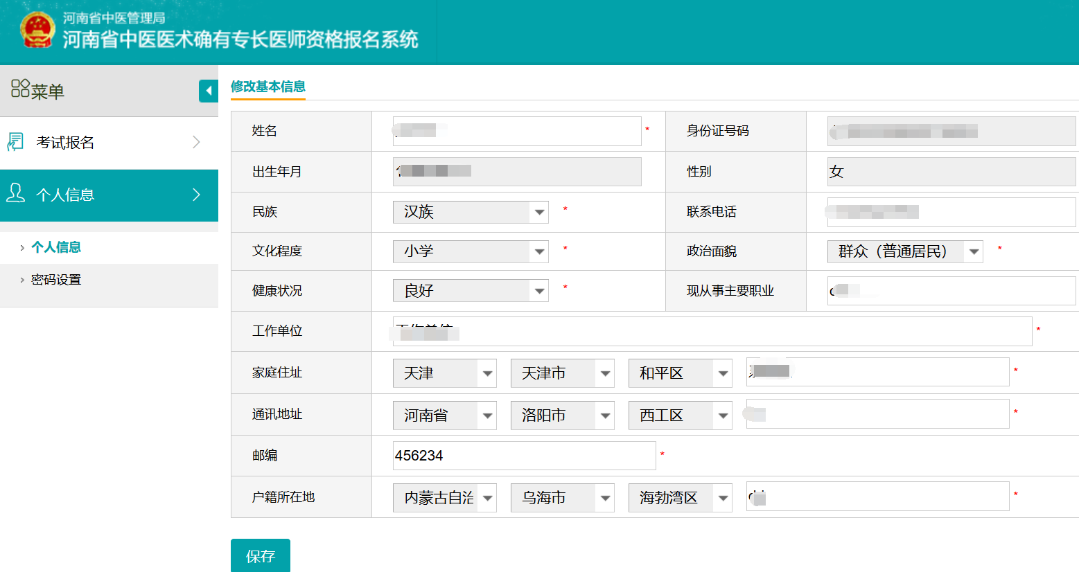
Task: Click the 邮编 postal code input field
Action: 524,456
